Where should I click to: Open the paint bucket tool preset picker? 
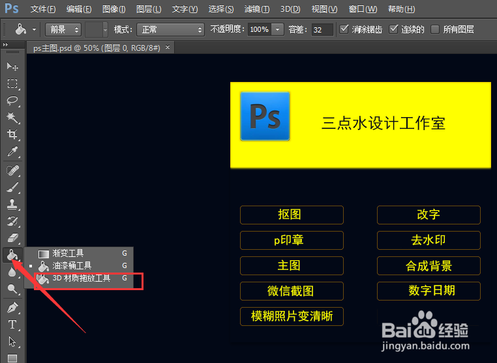tap(34, 30)
